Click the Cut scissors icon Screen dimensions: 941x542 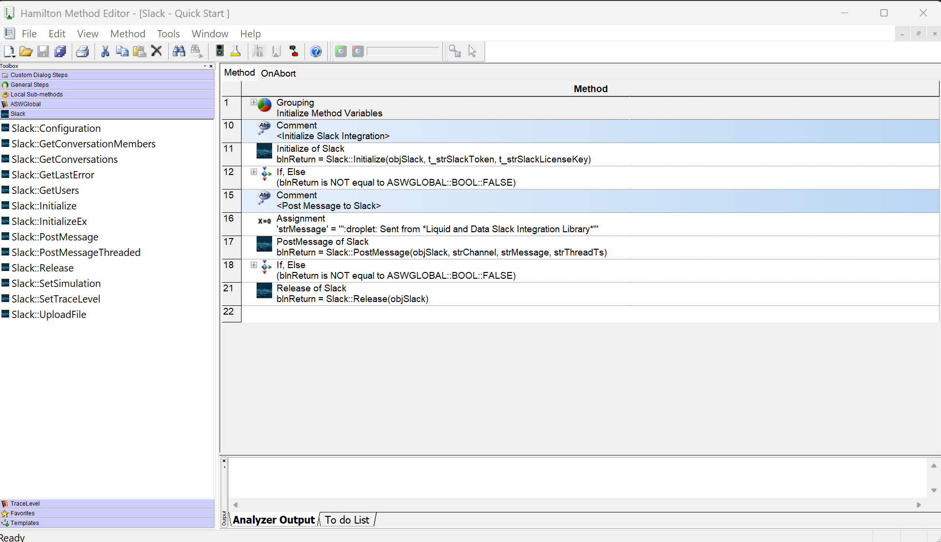click(x=105, y=51)
